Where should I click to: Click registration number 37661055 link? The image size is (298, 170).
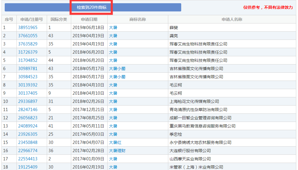pos(28,36)
